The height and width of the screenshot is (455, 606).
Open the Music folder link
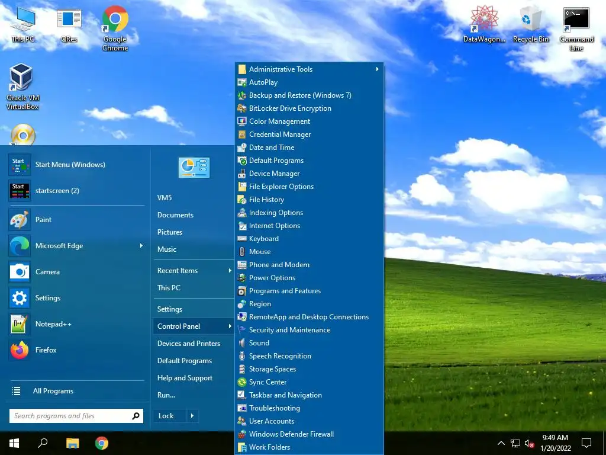[x=194, y=249]
